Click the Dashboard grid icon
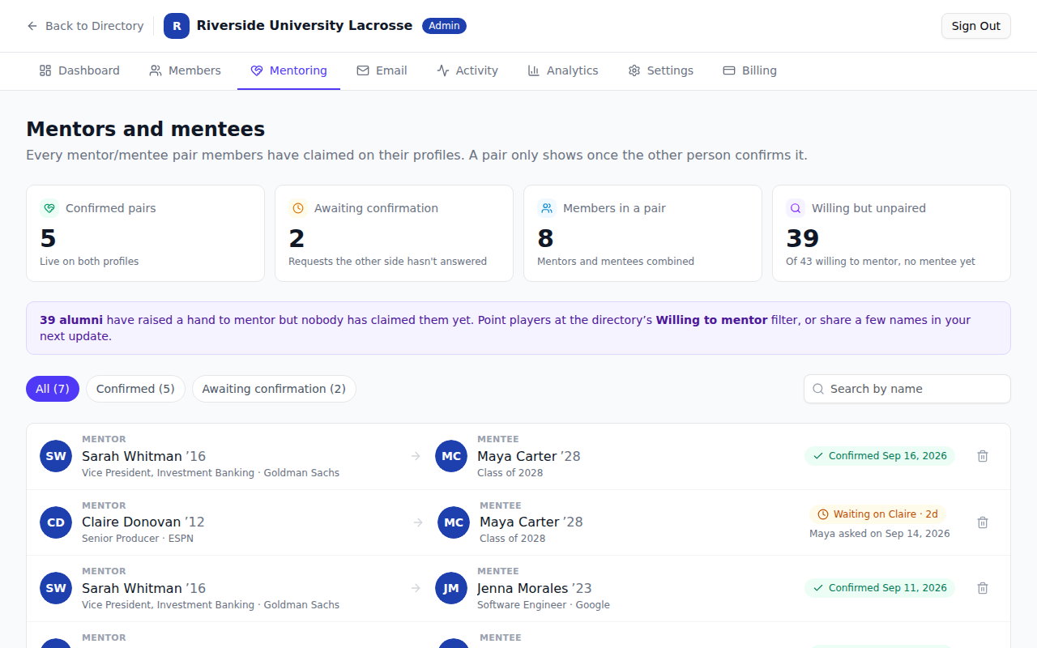 pyautogui.click(x=45, y=70)
